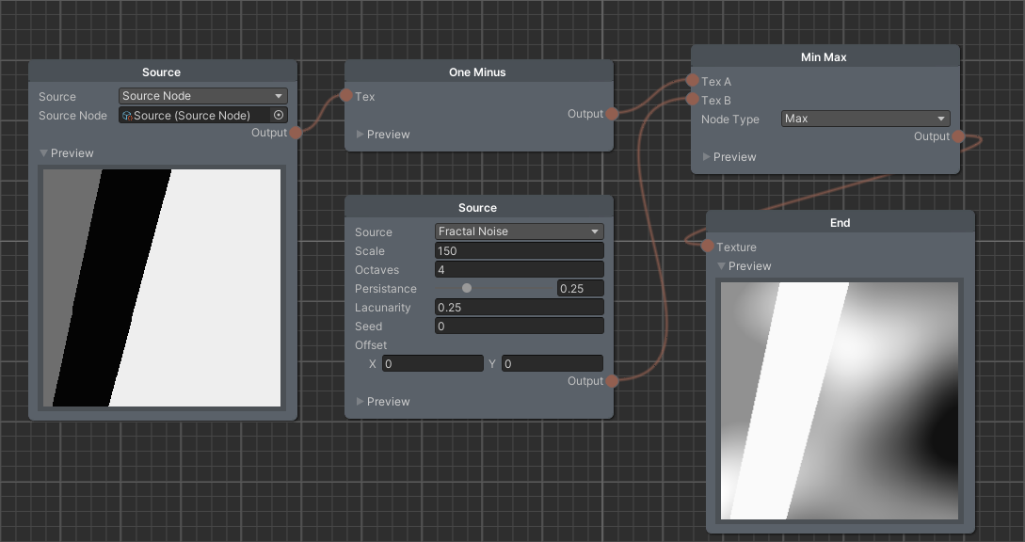Open the Node Type Max dropdown
This screenshot has height=542, width=1025.
tap(865, 119)
